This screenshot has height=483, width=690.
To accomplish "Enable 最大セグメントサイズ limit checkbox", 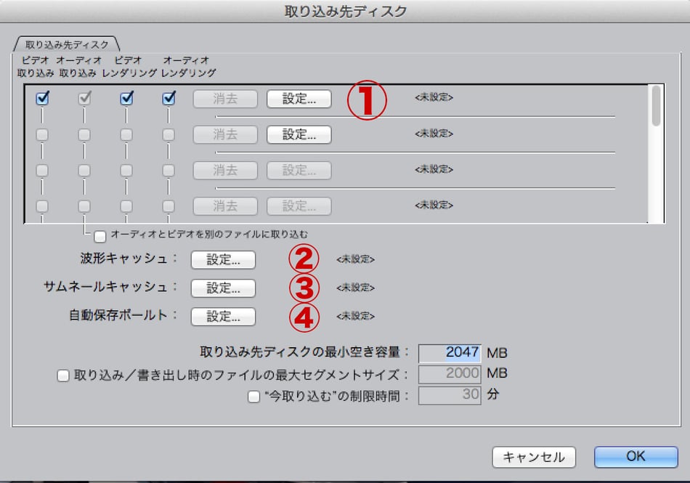I will pos(63,376).
